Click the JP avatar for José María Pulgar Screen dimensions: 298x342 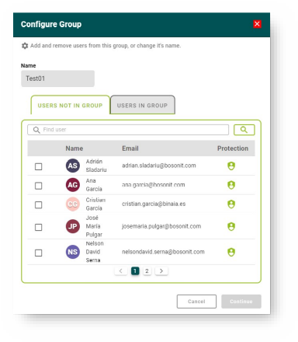click(73, 226)
